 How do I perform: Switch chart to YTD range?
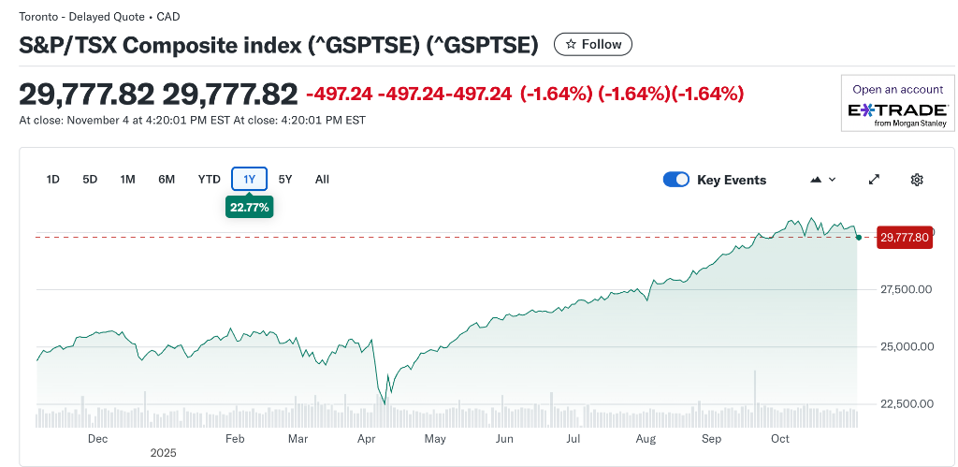(209, 180)
